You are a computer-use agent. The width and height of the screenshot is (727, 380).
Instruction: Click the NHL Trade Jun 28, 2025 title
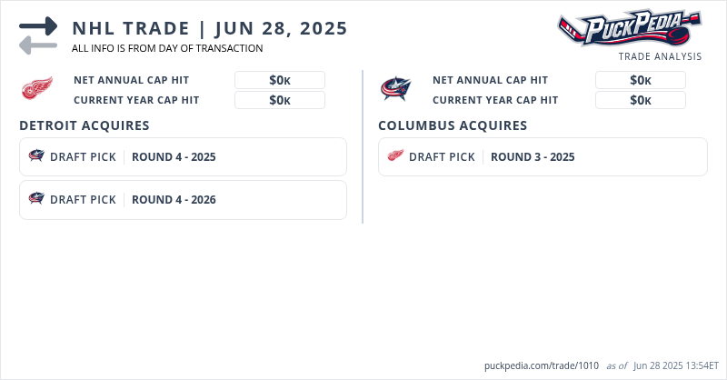[x=210, y=28]
